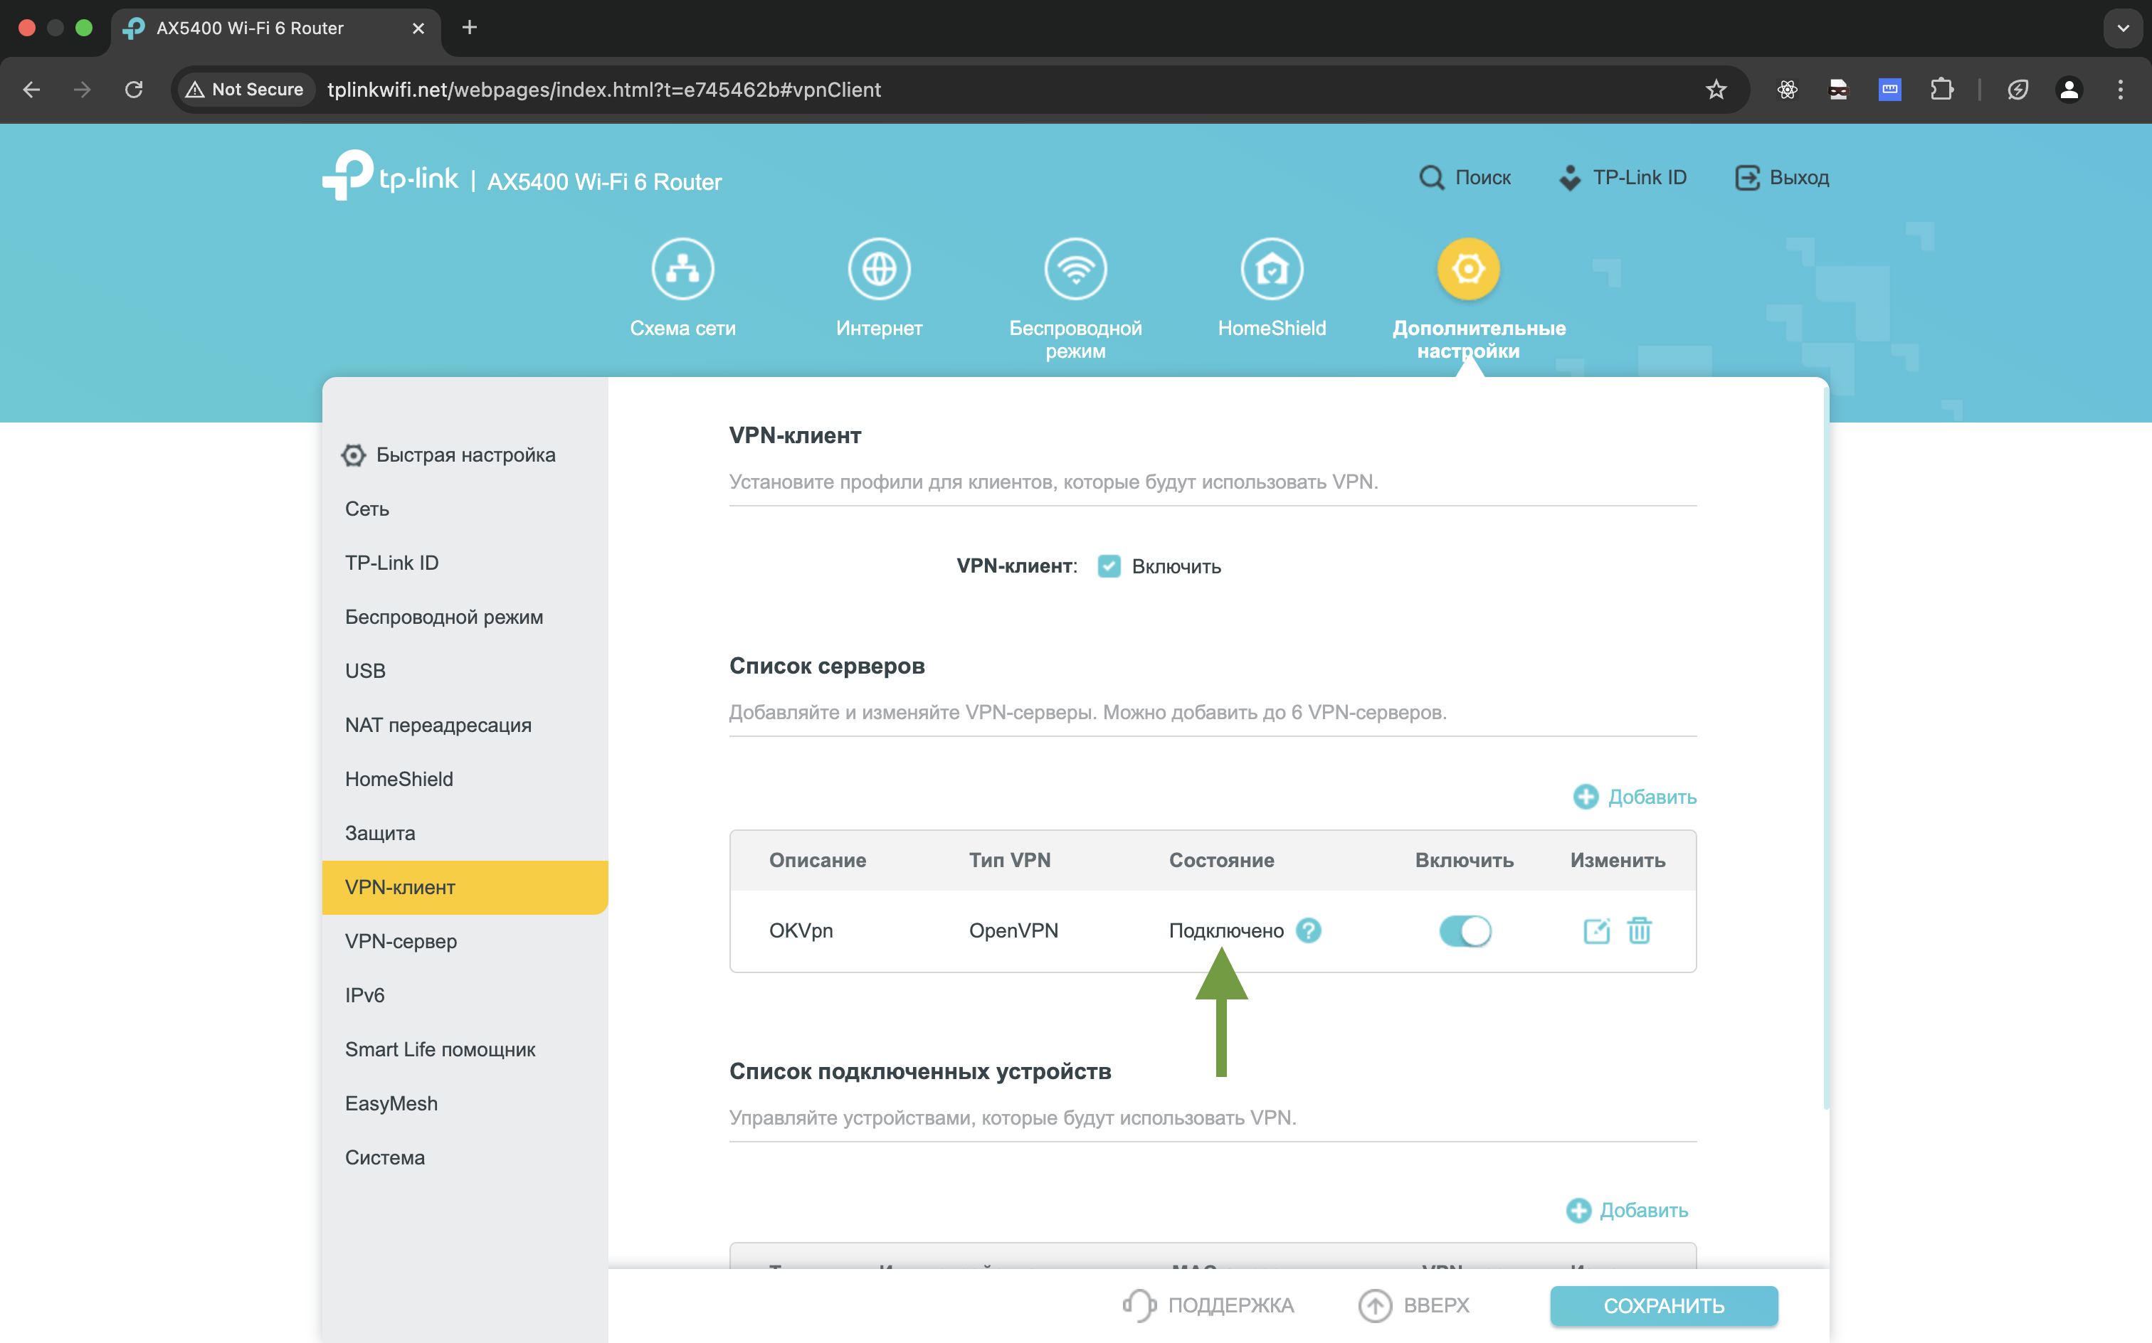The height and width of the screenshot is (1343, 2152).
Task: Open the HomeShield shield icon
Action: [x=1272, y=268]
